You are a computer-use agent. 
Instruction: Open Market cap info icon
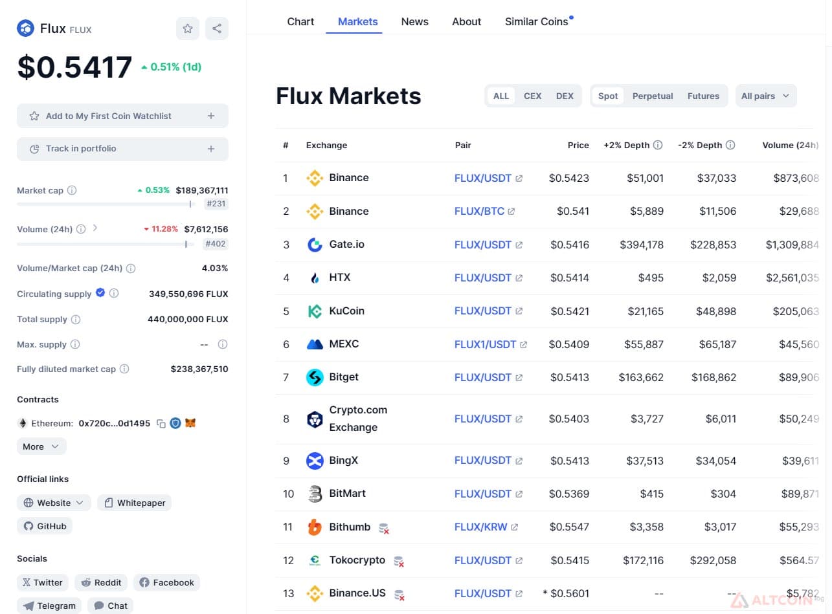[x=72, y=190]
